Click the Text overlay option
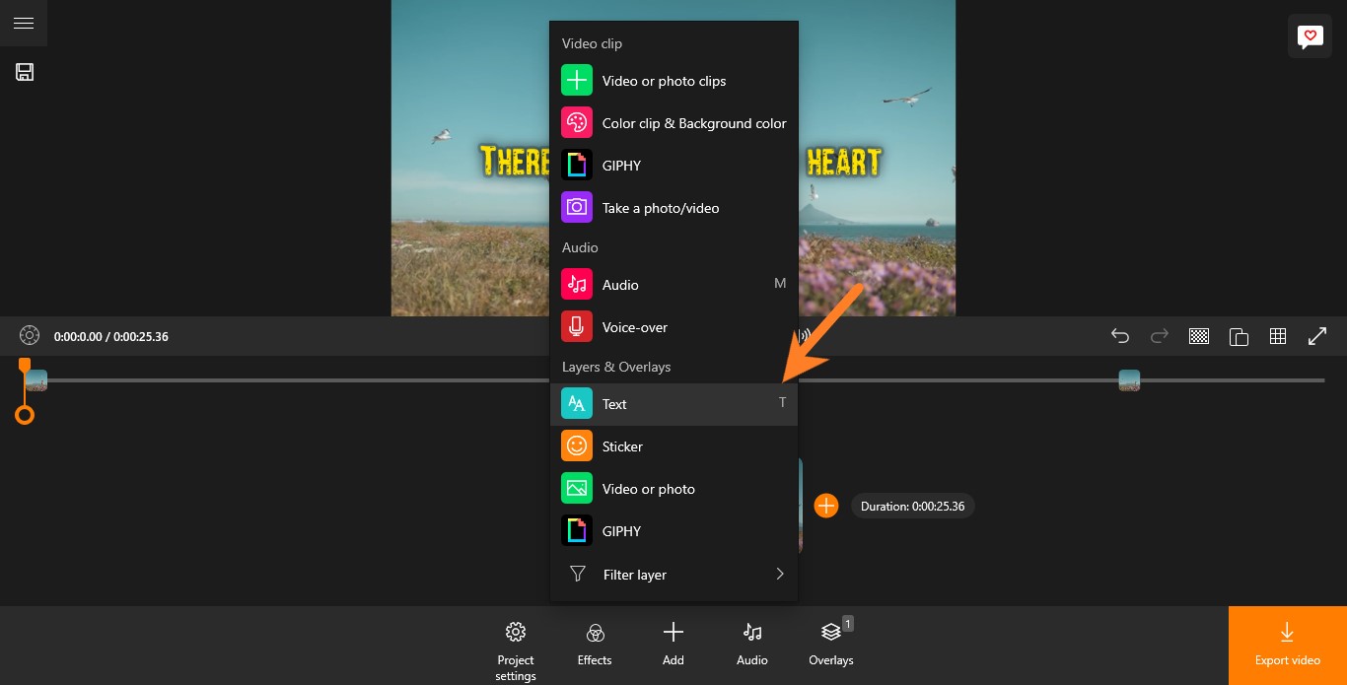 673,404
